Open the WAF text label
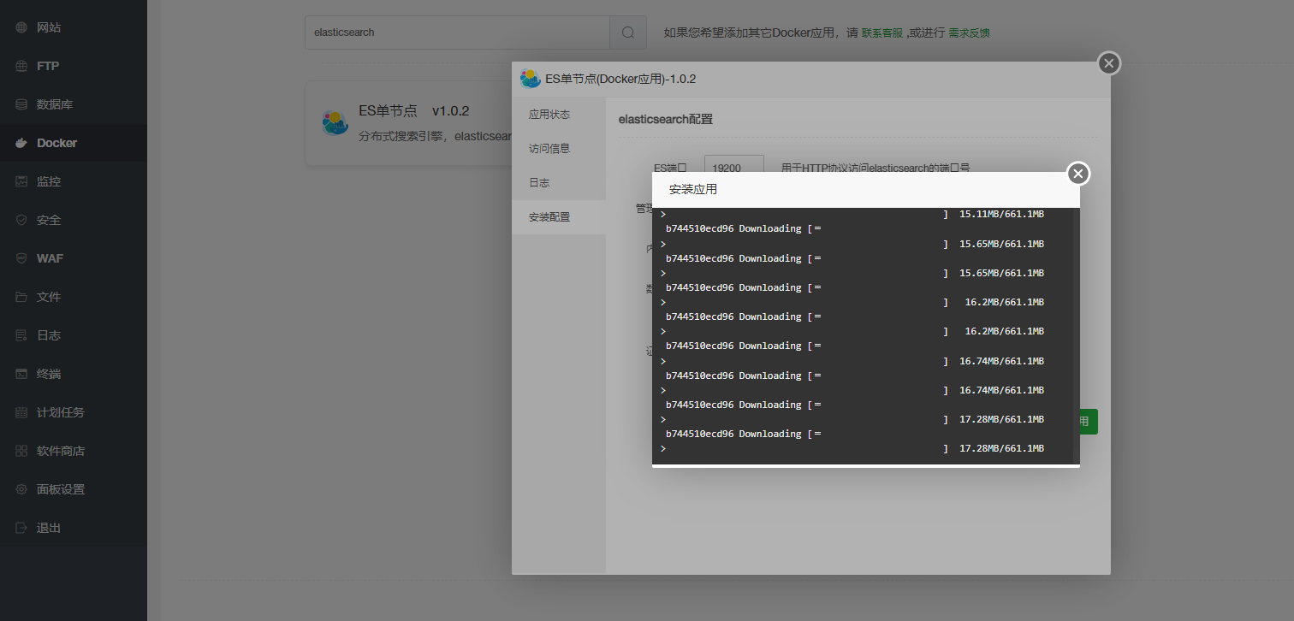1294x621 pixels. click(x=50, y=258)
